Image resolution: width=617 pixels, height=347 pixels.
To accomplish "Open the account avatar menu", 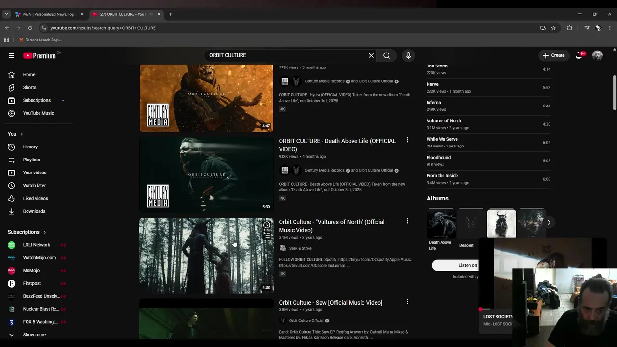I will point(597,55).
